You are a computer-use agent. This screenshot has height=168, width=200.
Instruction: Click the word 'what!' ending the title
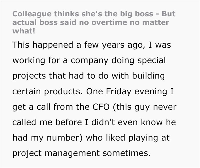pyautogui.click(x=24, y=31)
